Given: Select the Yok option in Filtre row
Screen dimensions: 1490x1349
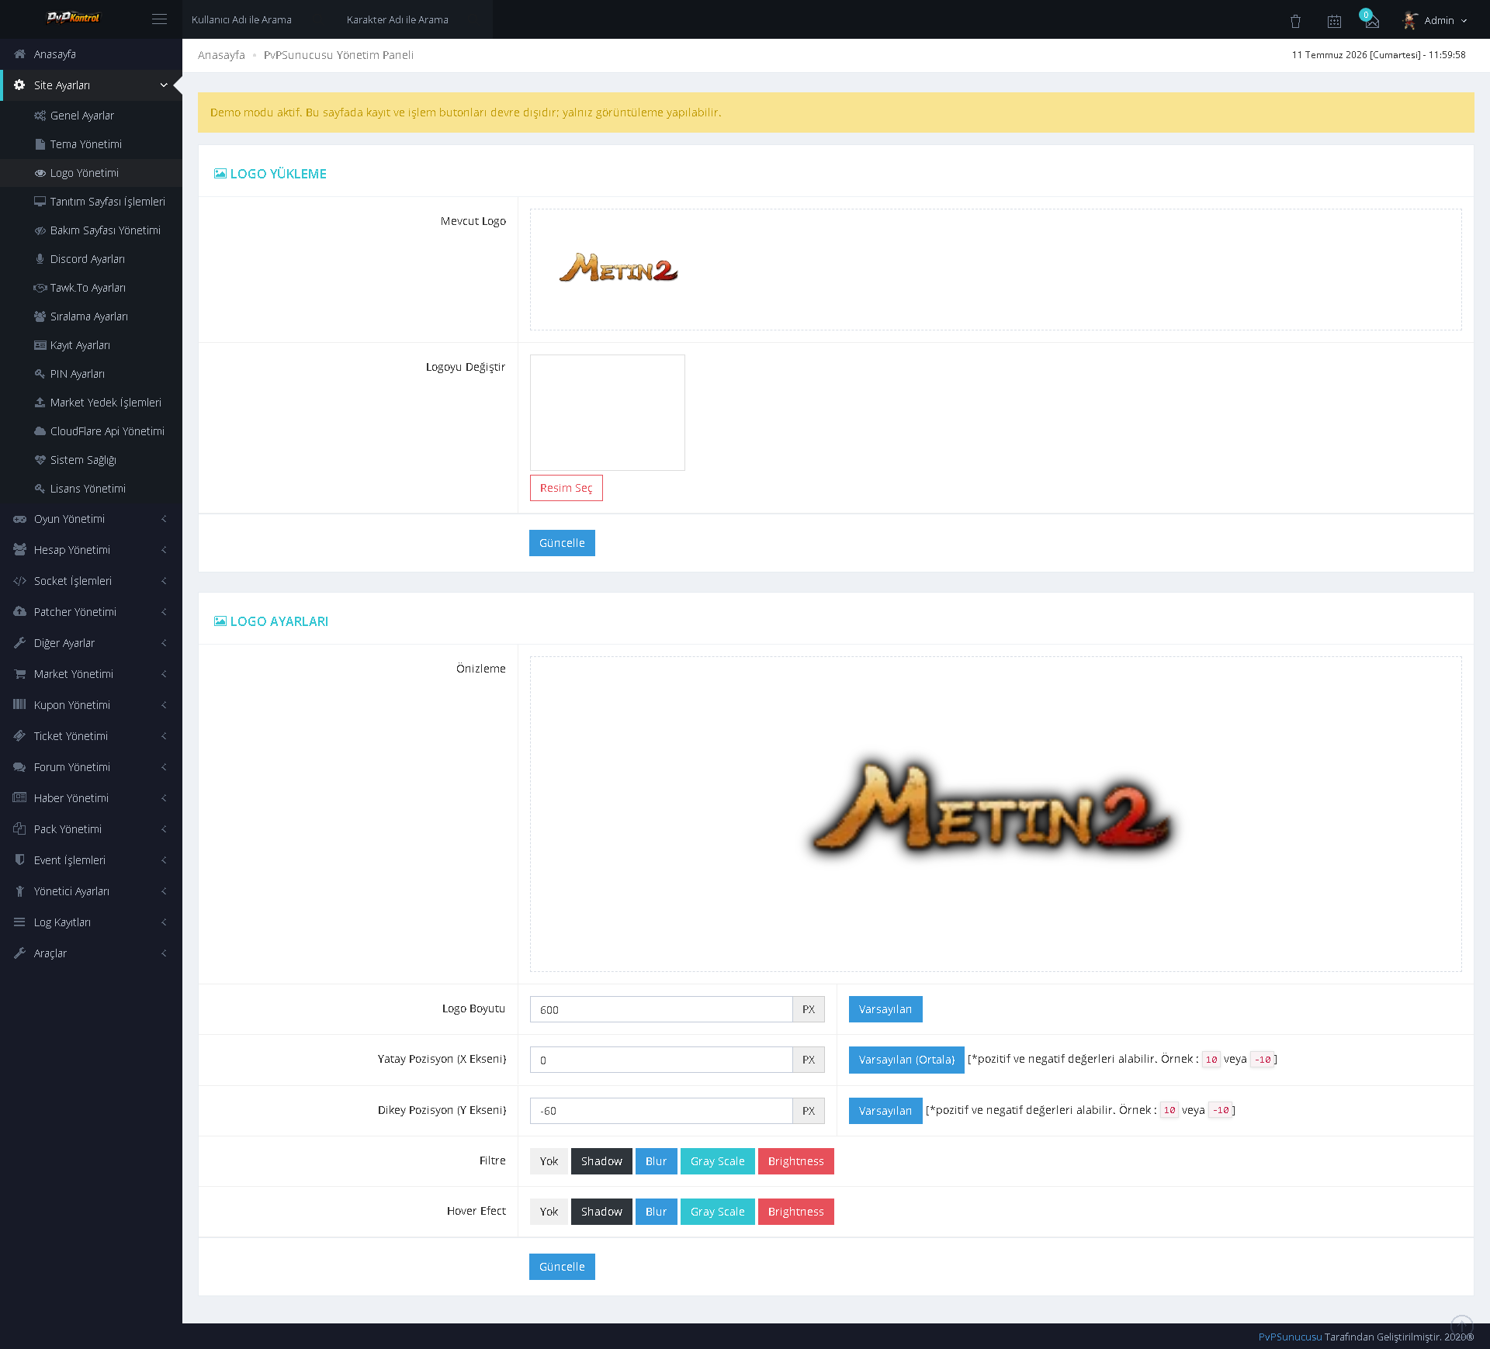Looking at the screenshot, I should pyautogui.click(x=549, y=1161).
